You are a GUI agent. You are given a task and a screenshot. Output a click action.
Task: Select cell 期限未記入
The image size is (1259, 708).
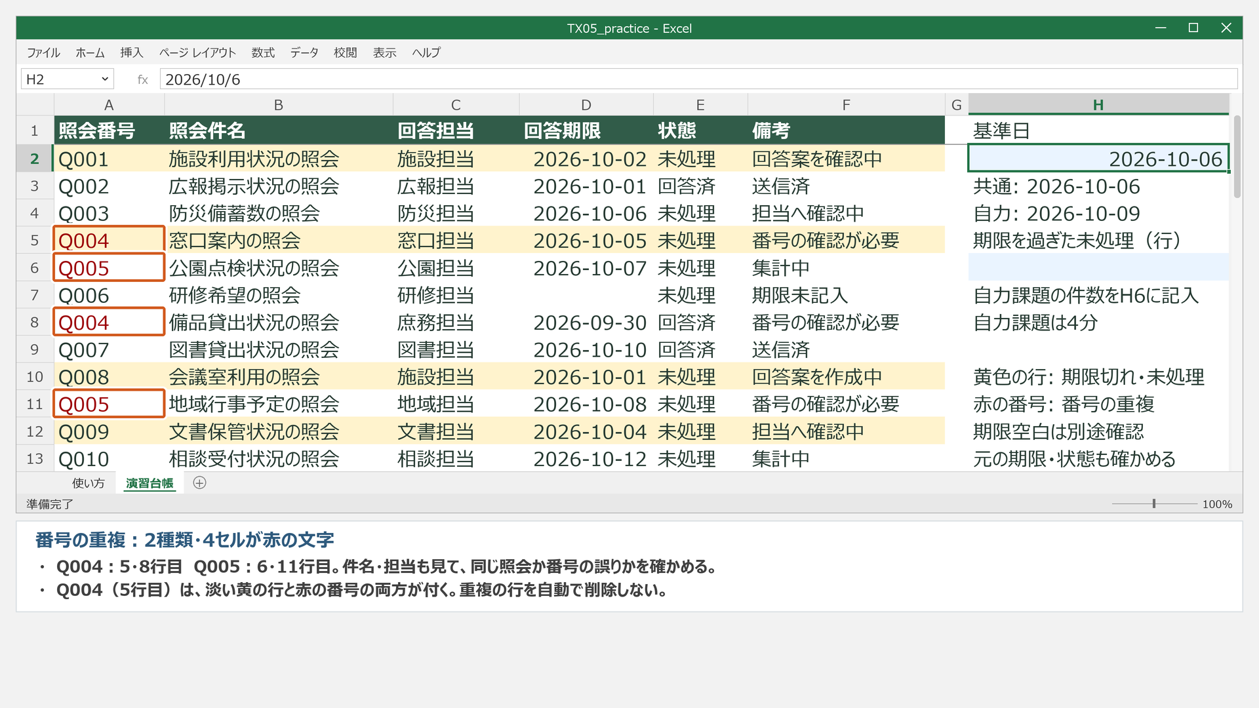click(x=846, y=295)
